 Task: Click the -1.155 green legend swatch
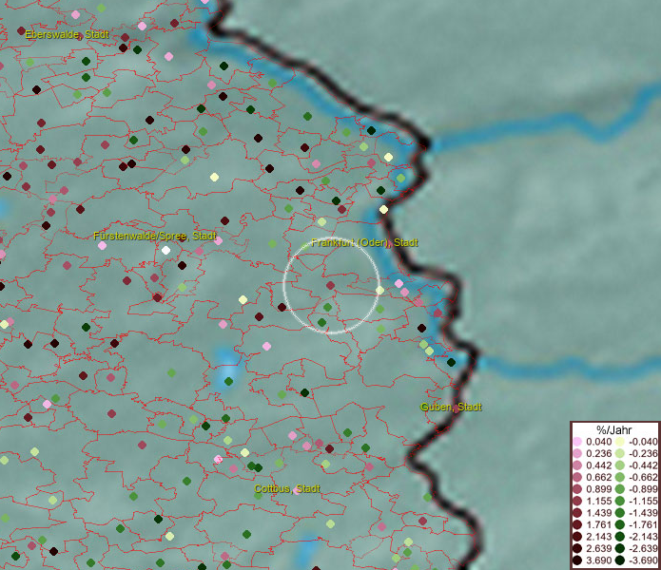coord(620,501)
